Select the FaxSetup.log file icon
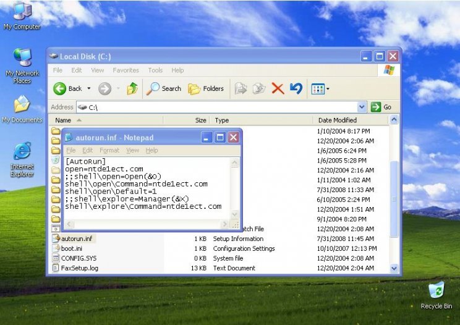This screenshot has width=460, height=325. (56, 268)
